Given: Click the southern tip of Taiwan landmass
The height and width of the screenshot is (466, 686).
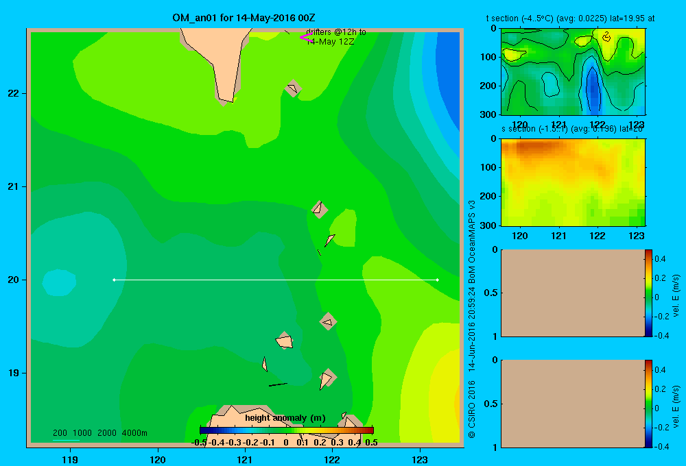Looking at the screenshot, I should (226, 99).
